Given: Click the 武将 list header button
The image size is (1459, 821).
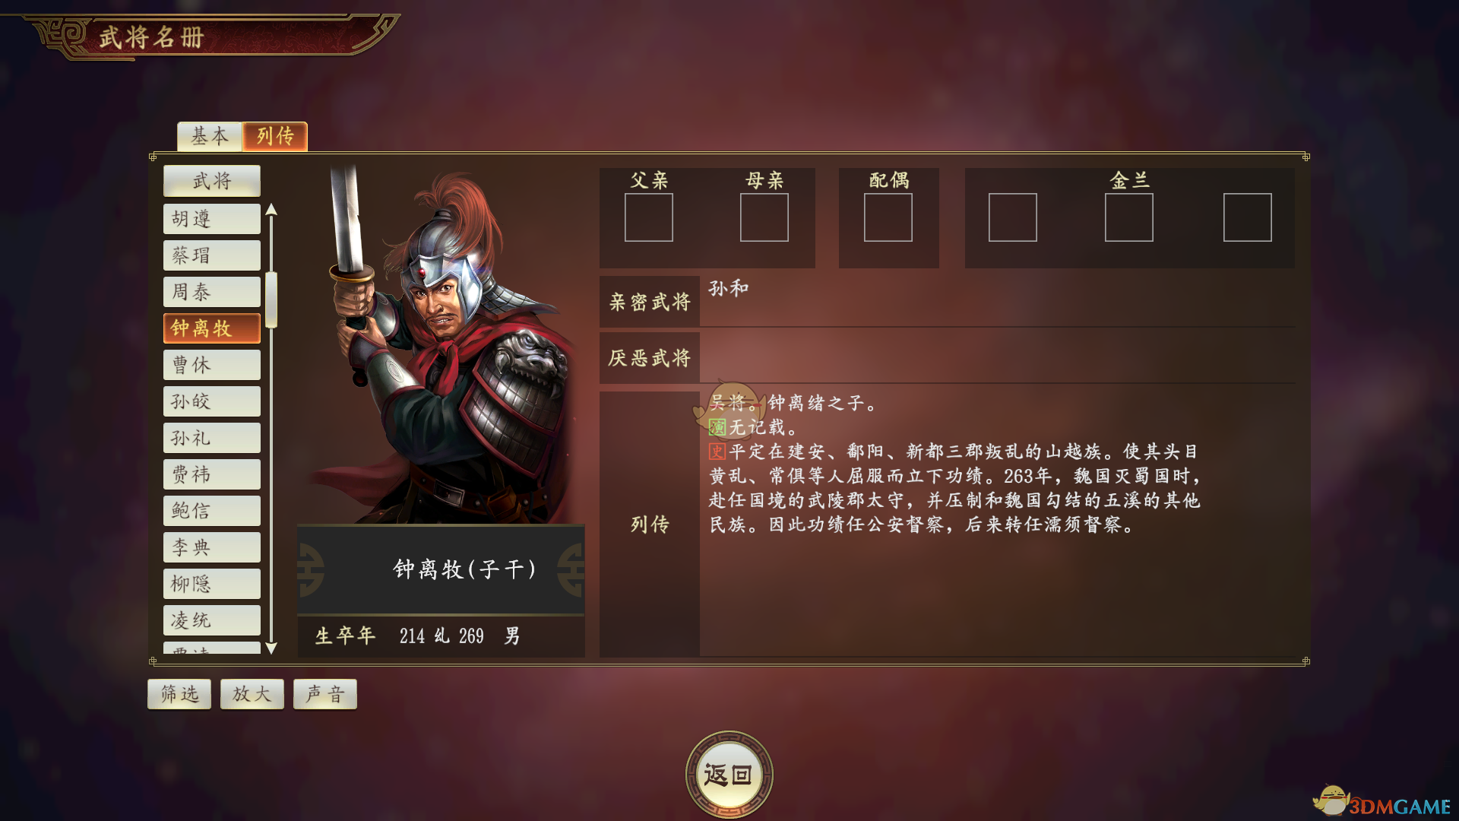Looking at the screenshot, I should click(x=212, y=181).
